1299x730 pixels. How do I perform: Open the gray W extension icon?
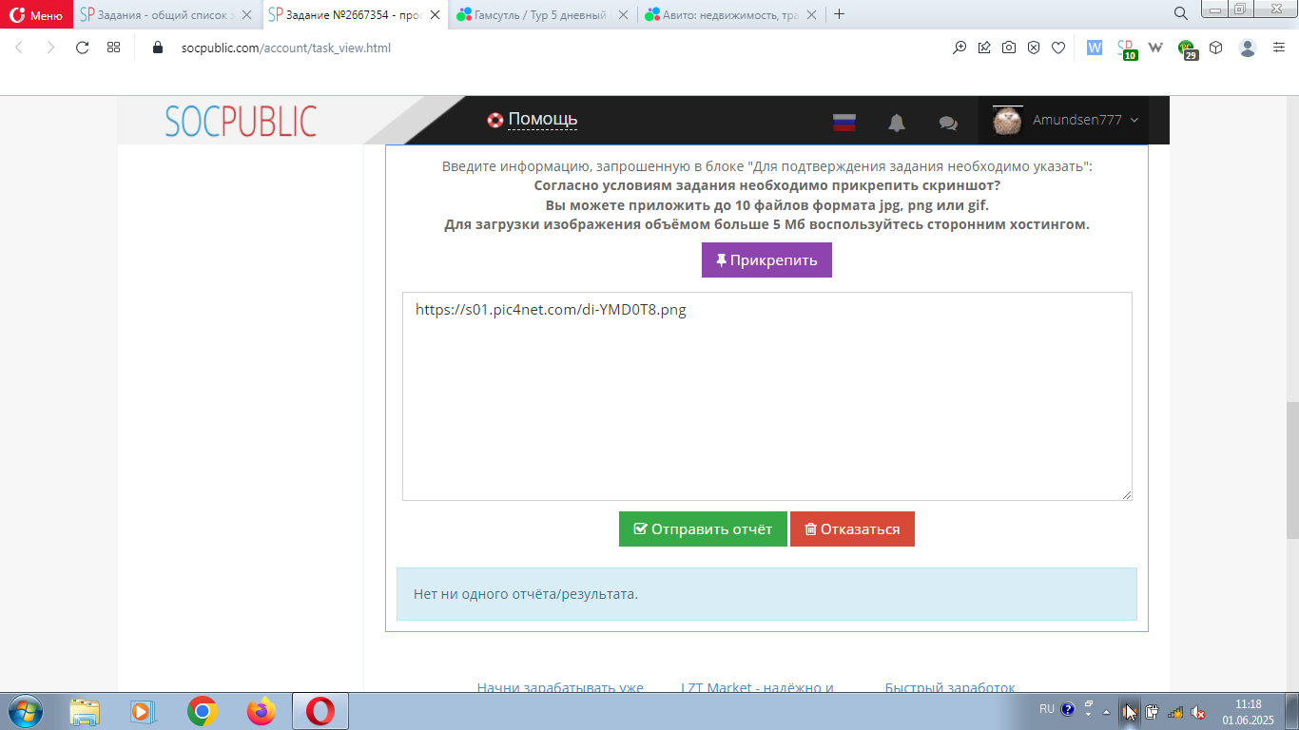pyautogui.click(x=1156, y=48)
